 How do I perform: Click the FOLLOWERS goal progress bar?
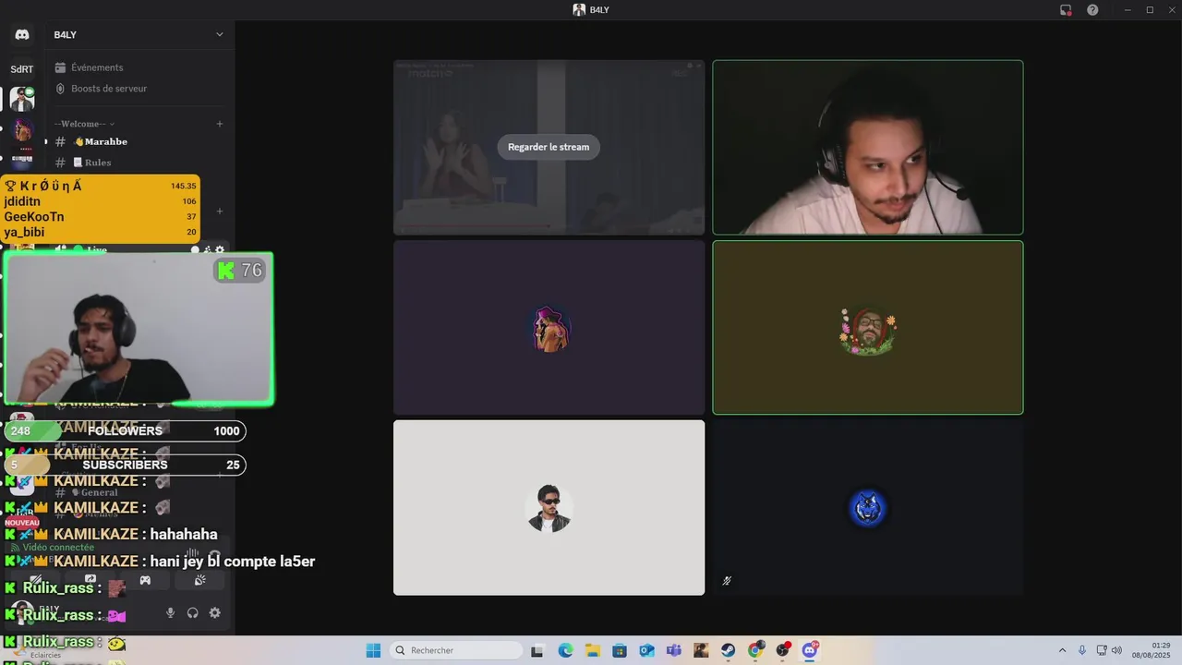click(x=125, y=431)
